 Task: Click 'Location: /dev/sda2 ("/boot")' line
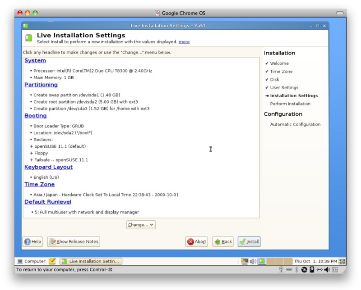(x=63, y=133)
